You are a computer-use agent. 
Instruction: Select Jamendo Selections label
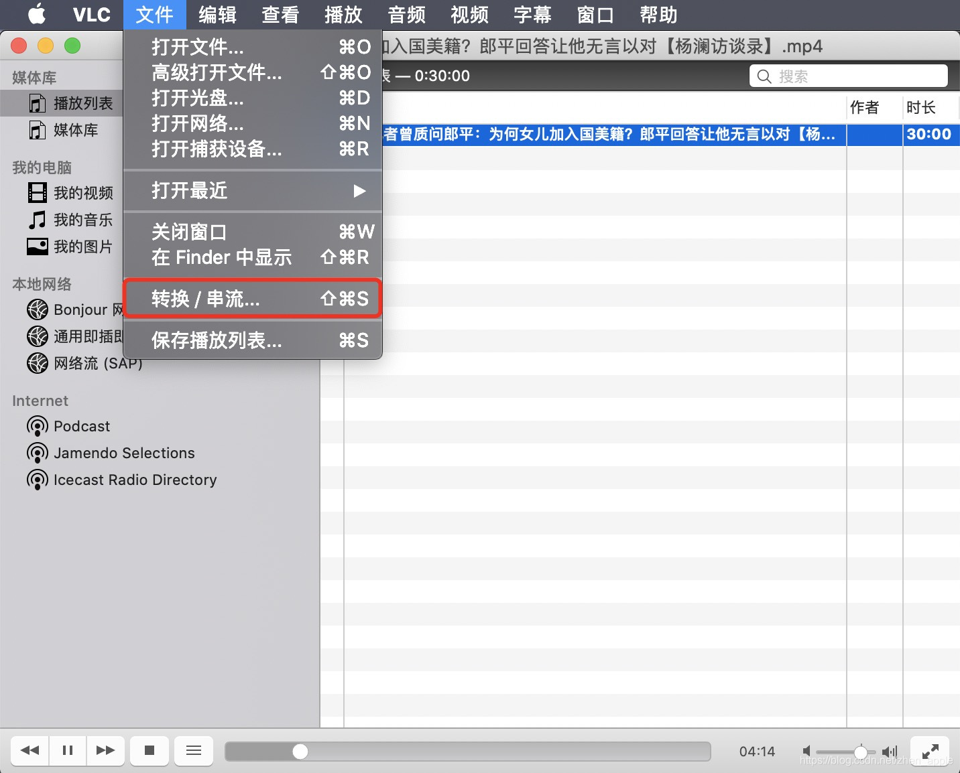(x=124, y=453)
